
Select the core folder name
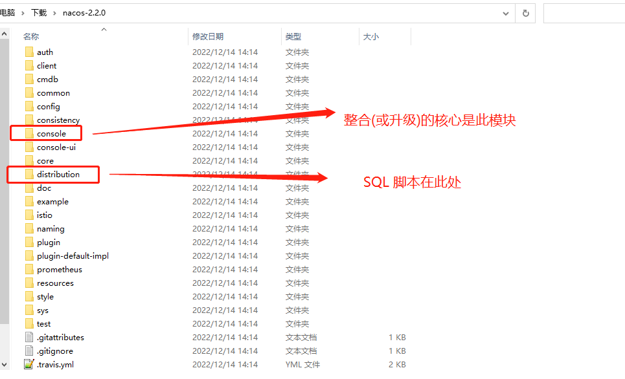45,161
